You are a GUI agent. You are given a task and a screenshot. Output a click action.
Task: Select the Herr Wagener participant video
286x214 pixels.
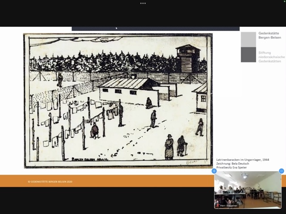pos(248,189)
